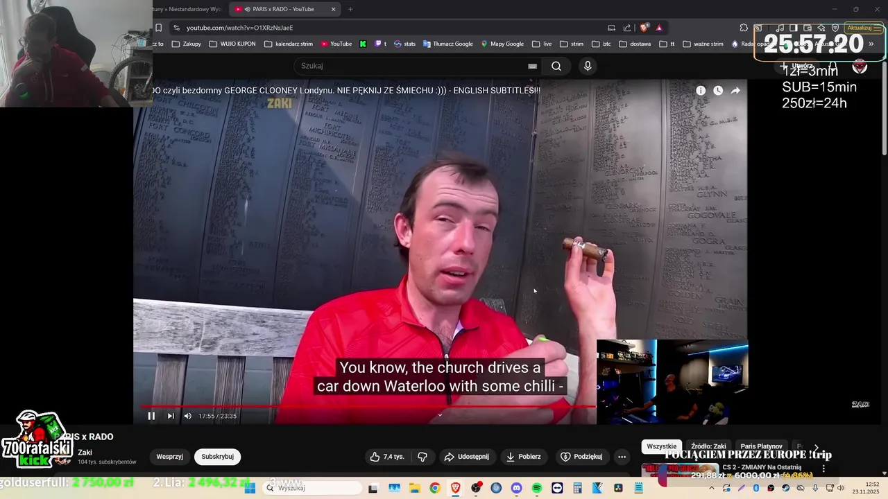Open clock showing 12:52 in taskbar
The width and height of the screenshot is (888, 499).
point(866,488)
